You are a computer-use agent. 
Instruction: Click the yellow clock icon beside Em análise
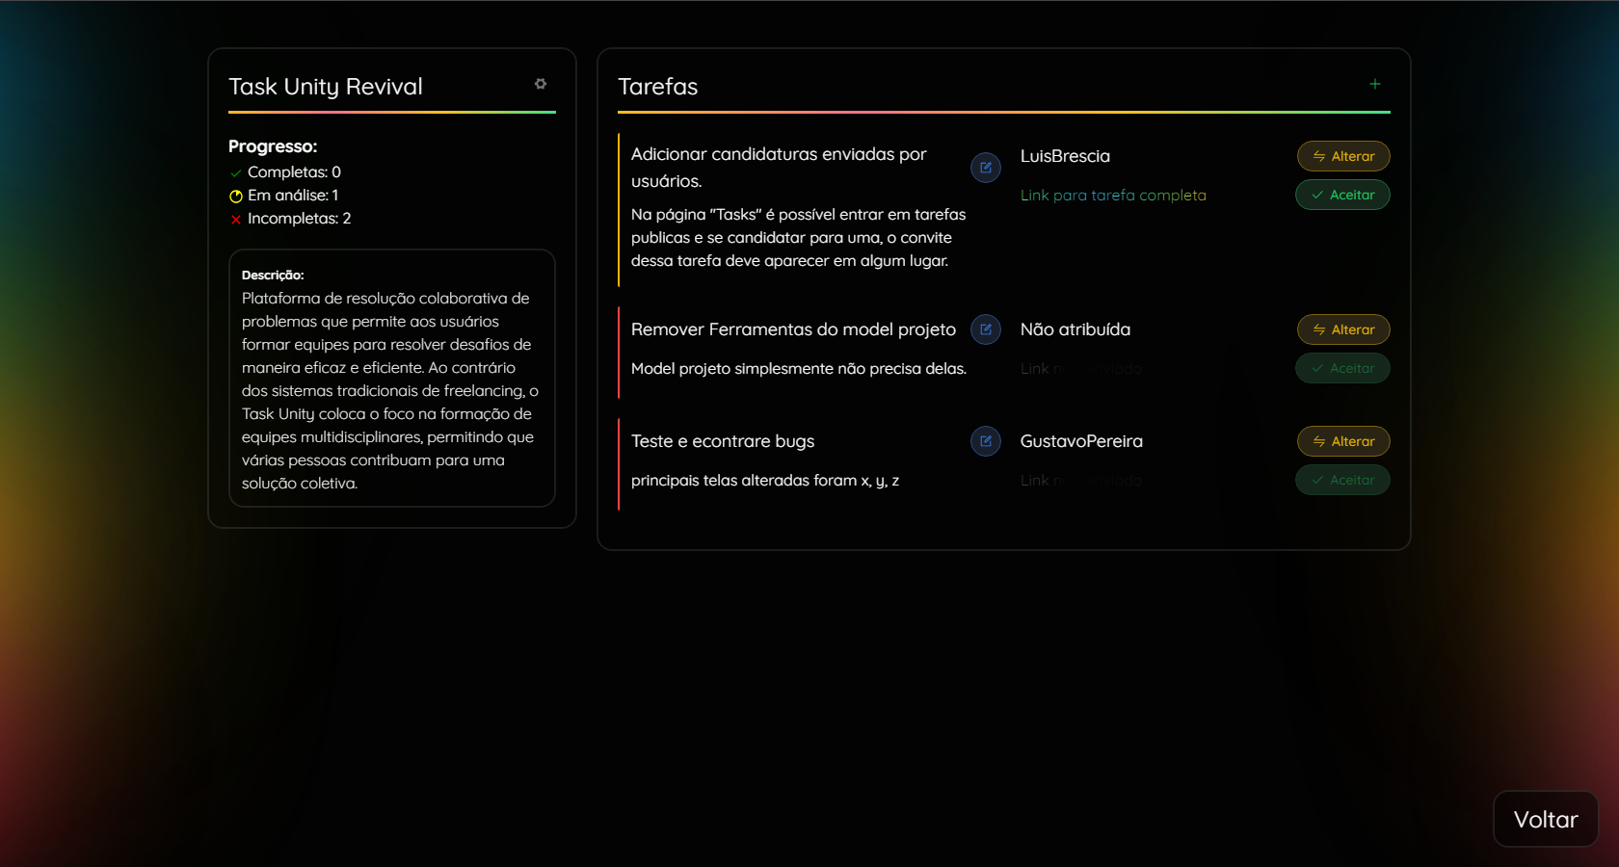pyautogui.click(x=236, y=197)
